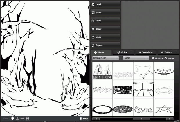Select the Multiples radio option

(x=153, y=58)
